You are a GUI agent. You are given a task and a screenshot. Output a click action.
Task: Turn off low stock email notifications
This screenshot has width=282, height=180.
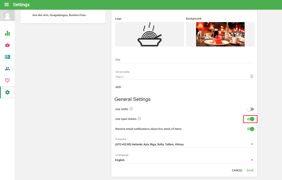click(x=250, y=129)
